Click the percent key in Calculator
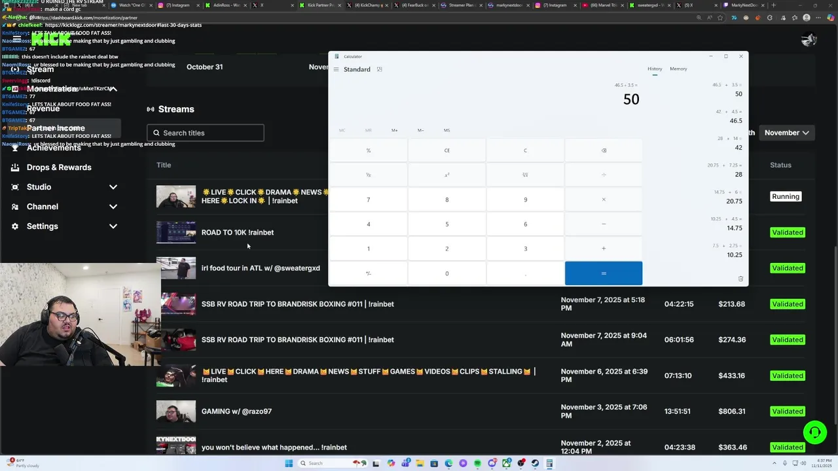 coord(368,150)
